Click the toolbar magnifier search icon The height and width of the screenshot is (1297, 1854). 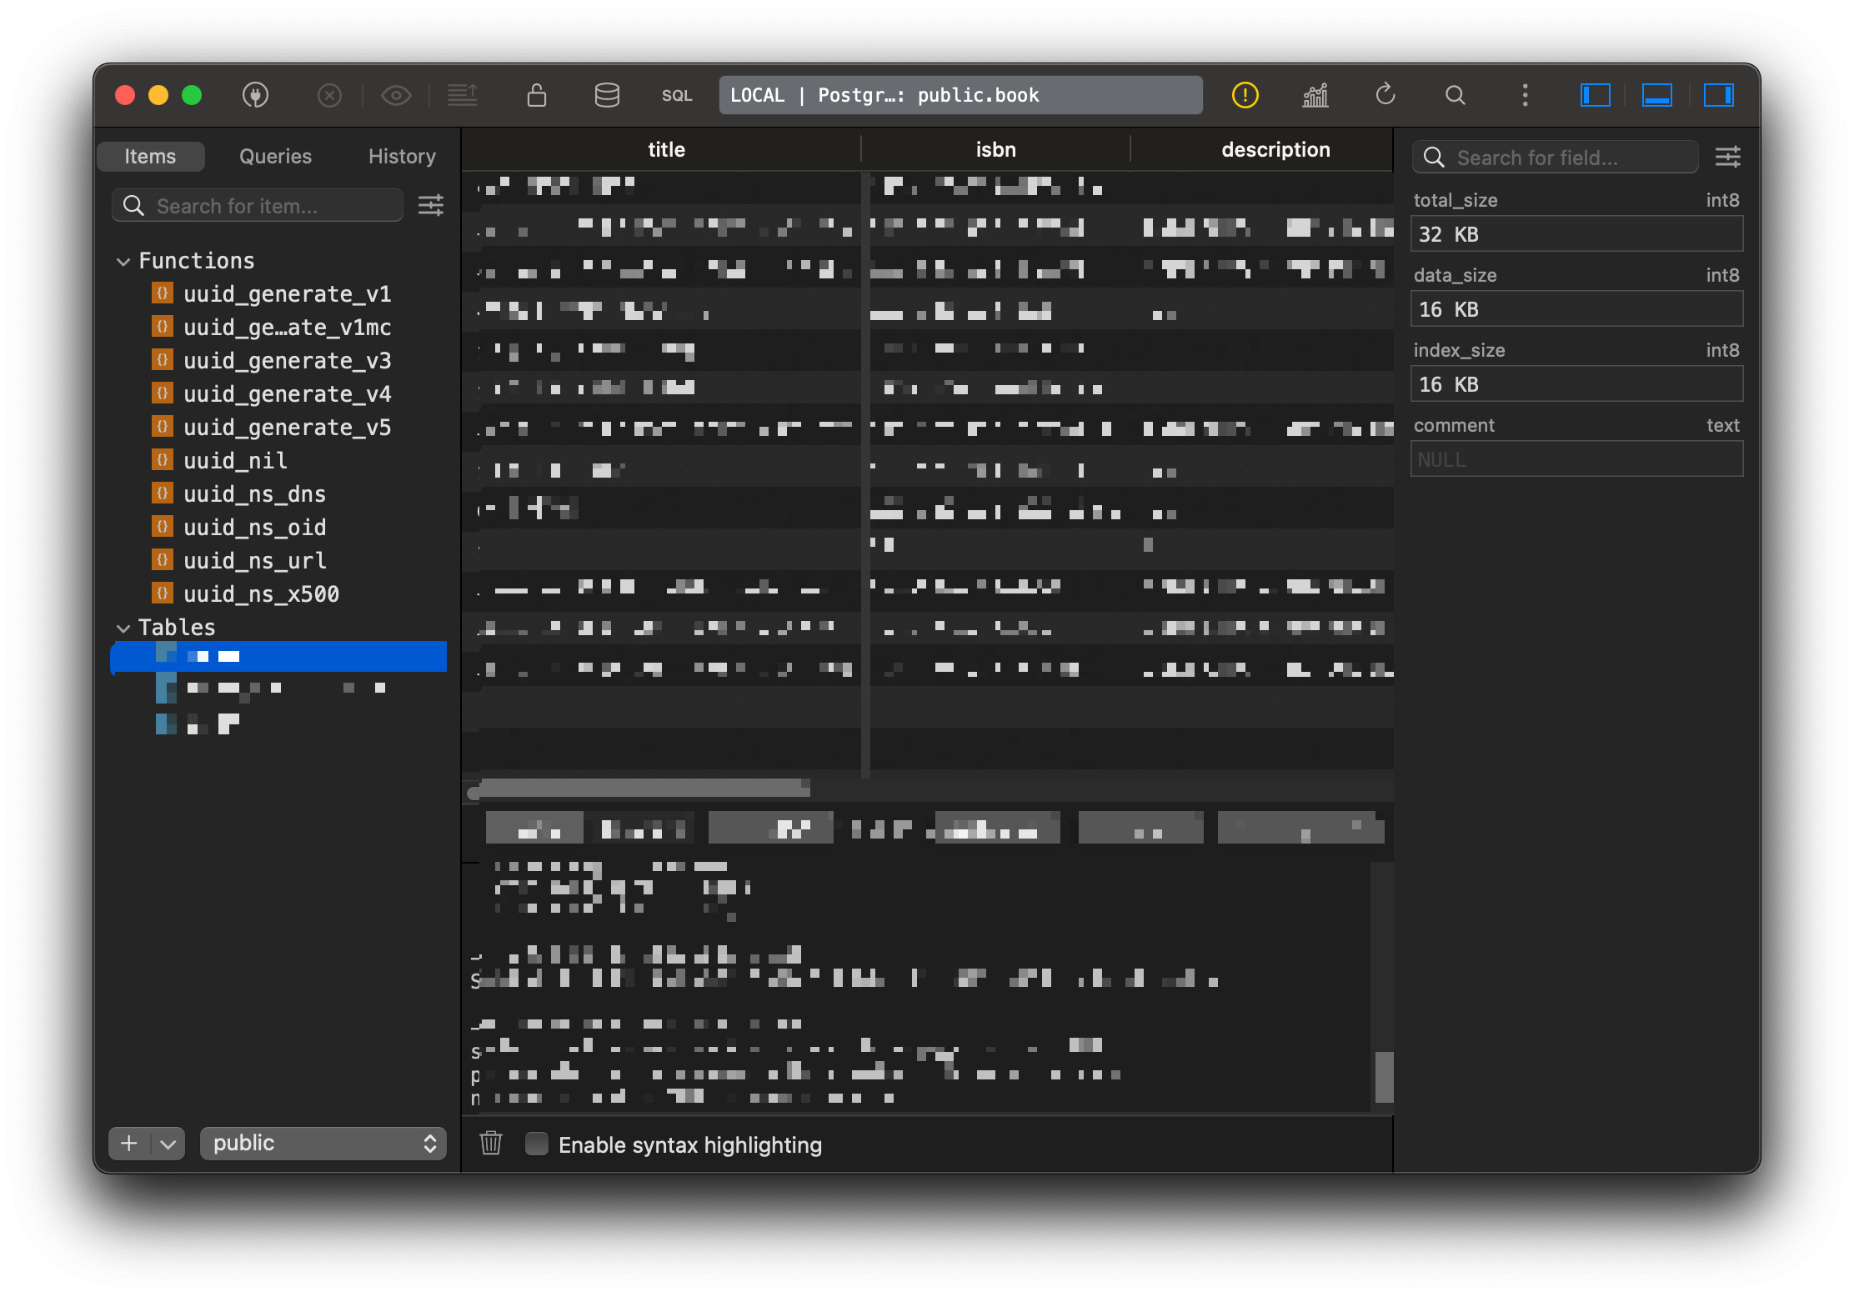pyautogui.click(x=1455, y=95)
